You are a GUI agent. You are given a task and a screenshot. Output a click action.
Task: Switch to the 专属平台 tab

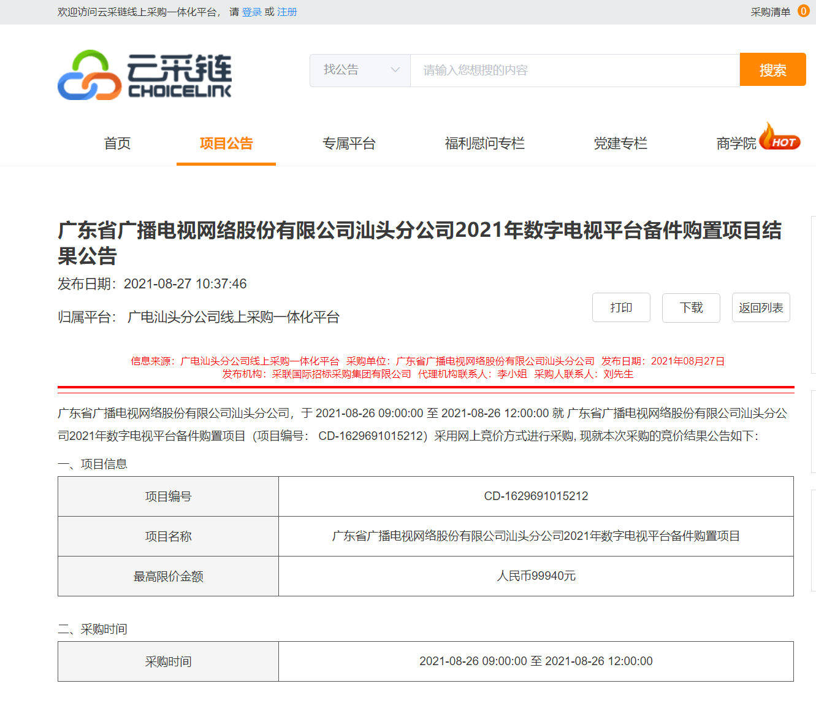349,144
